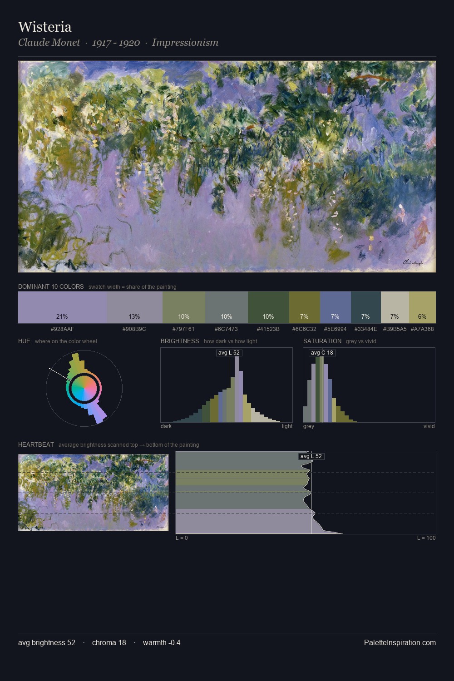454x681 pixels.
Task: Click the '1917 - 1920' date text
Action: [116, 43]
